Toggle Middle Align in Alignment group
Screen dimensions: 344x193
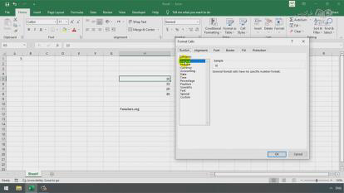[x=93, y=21]
